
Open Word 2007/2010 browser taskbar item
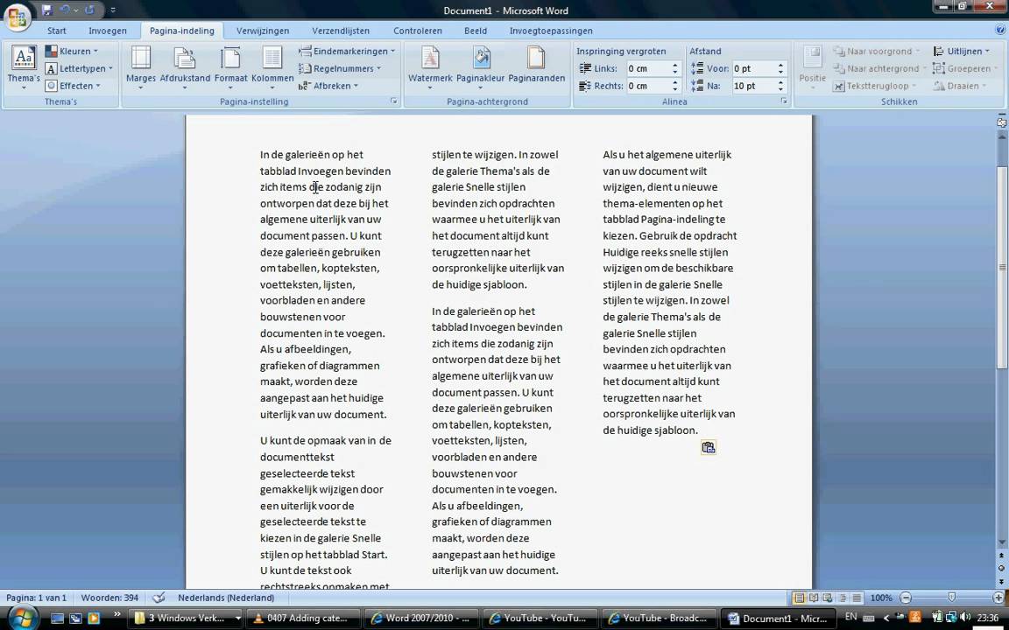(x=423, y=619)
